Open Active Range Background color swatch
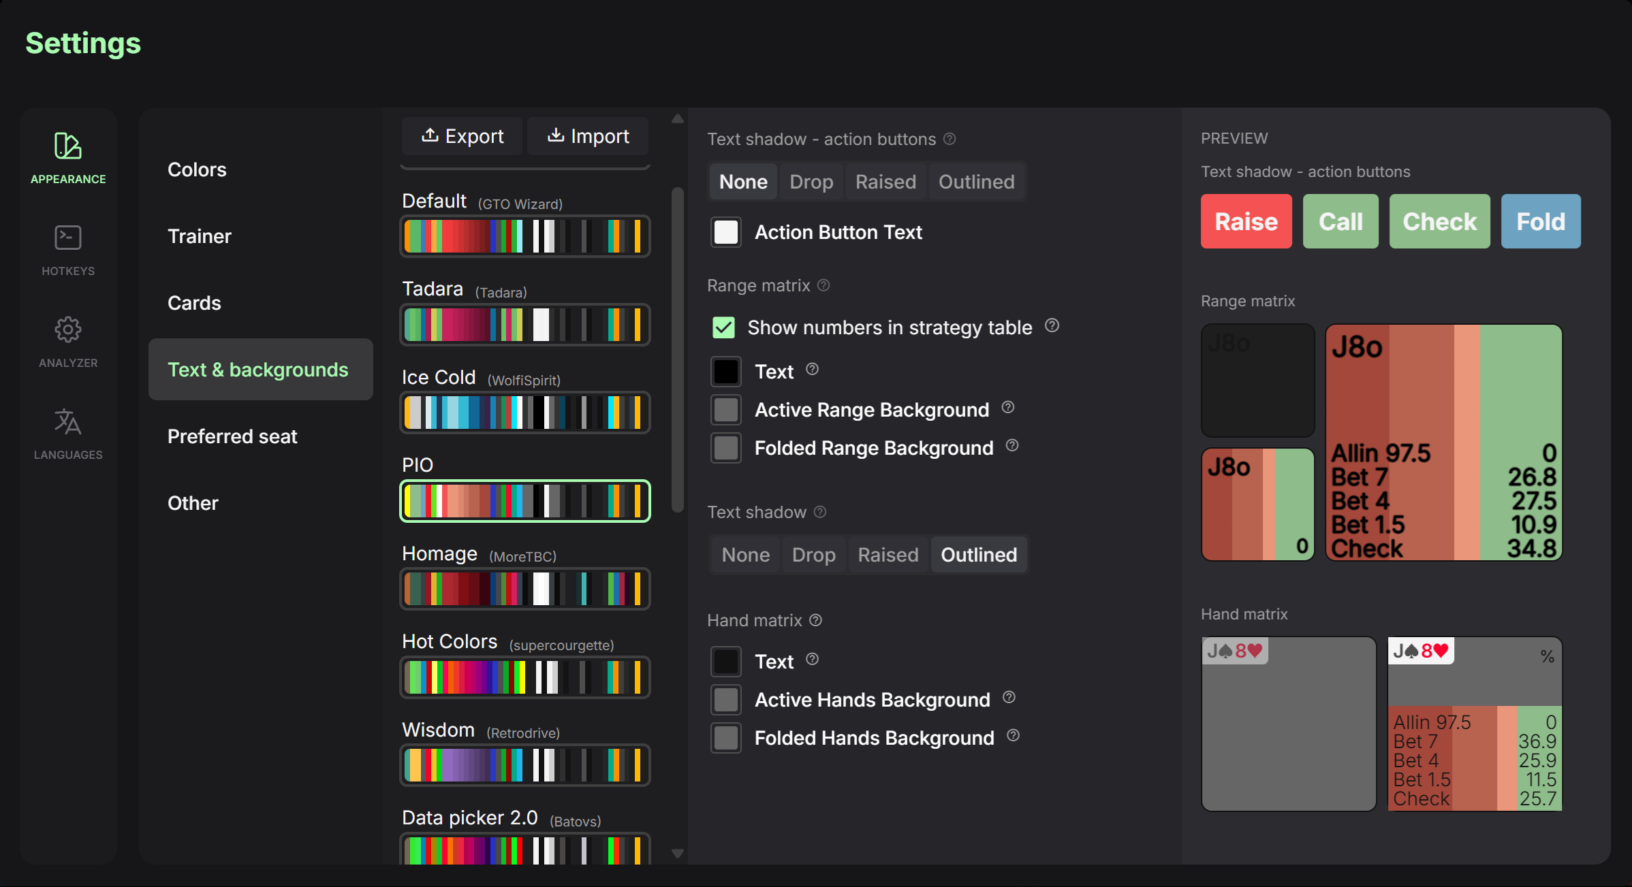Screen dimensions: 1632x887 click(x=726, y=410)
